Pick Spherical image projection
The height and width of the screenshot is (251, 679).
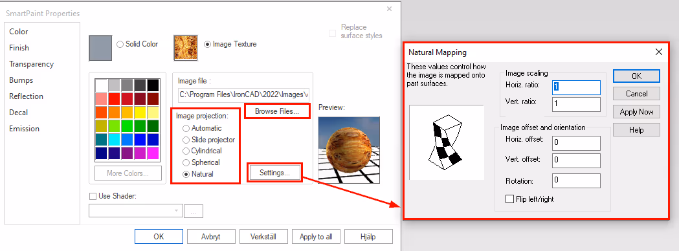click(186, 163)
